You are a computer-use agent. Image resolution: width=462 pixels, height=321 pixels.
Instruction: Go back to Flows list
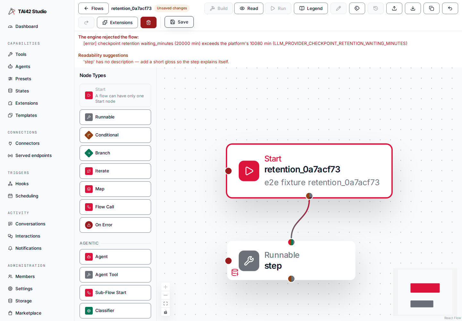[x=93, y=8]
